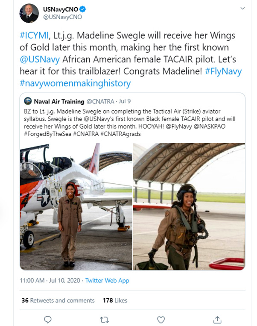This screenshot has height=326, width=257.
Task: Click the retweet arrows icon
Action: [104, 320]
